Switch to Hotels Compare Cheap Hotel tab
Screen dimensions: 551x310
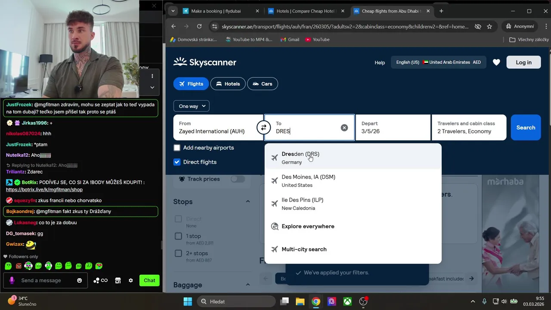coord(306,11)
